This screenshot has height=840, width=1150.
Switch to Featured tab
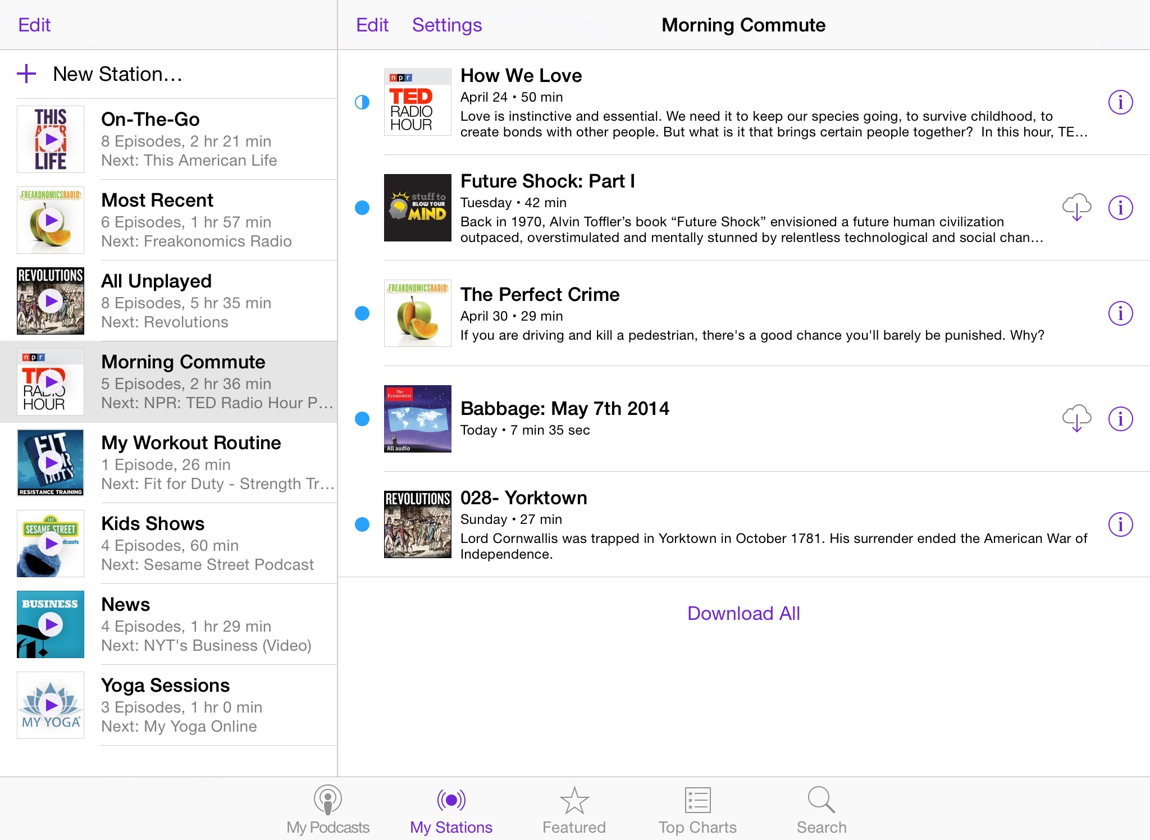click(x=574, y=810)
